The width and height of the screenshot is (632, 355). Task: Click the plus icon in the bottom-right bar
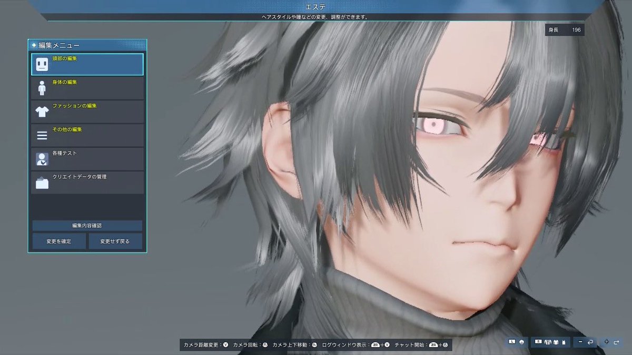607,342
